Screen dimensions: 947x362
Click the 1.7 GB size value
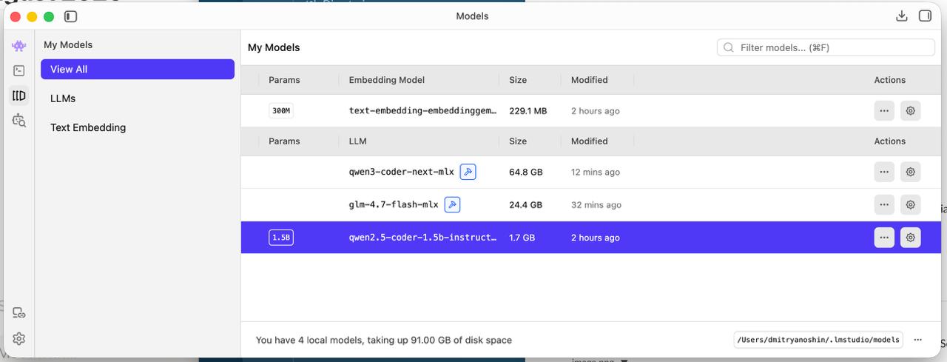(522, 238)
